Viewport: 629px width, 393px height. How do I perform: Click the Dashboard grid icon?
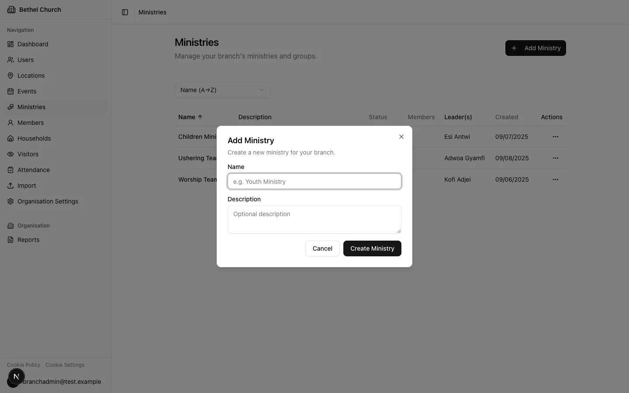(10, 44)
